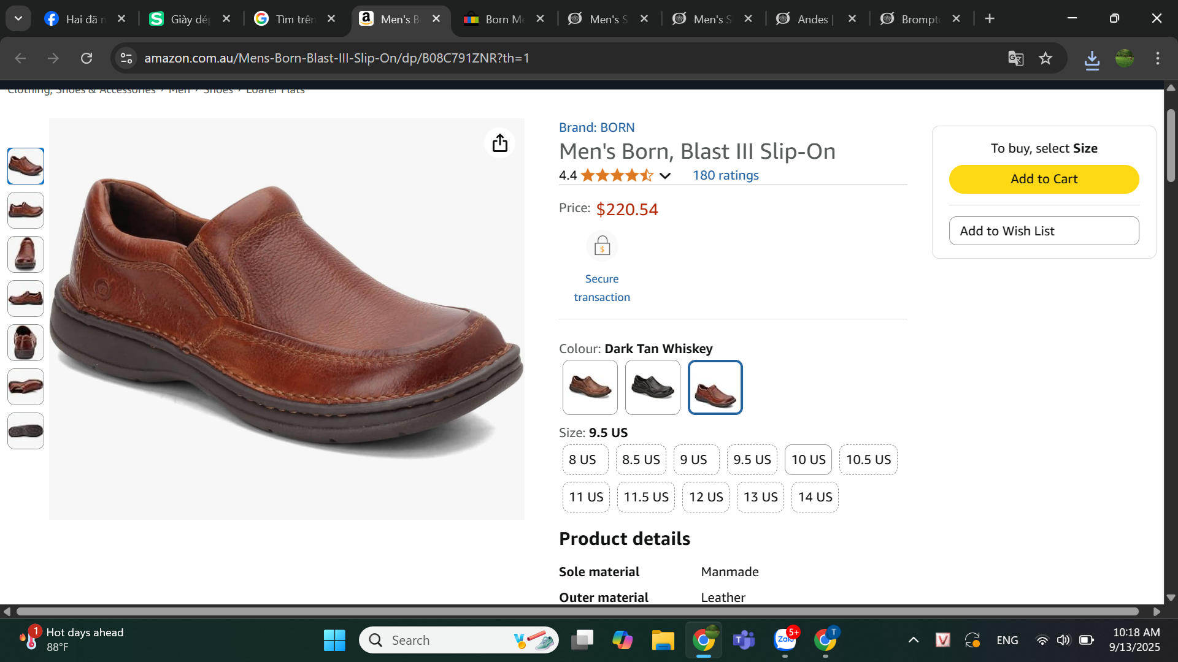
Task: Select the black colour shoe swatch
Action: click(652, 387)
